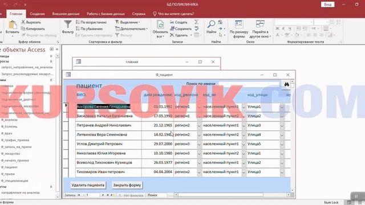Click the bold Ж formatting icon
Screen dimensions: 365x205
point(277,28)
